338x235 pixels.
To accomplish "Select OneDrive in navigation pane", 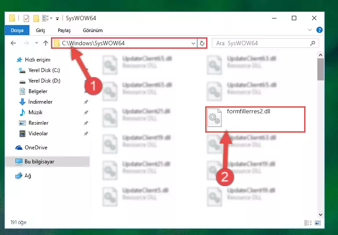I will [x=31, y=148].
